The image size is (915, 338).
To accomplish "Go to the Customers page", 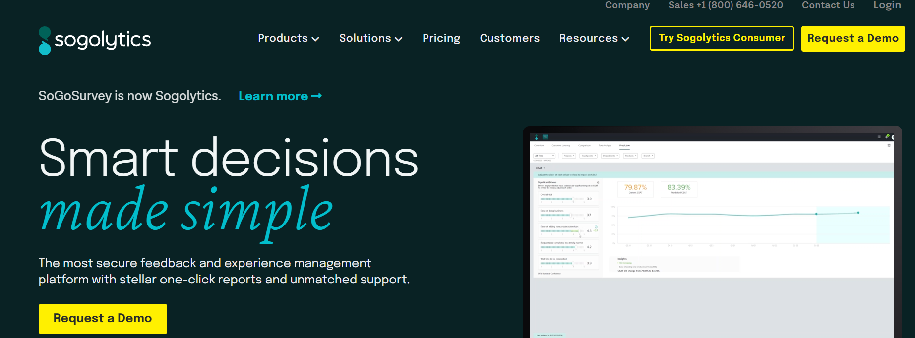I will [x=509, y=38].
